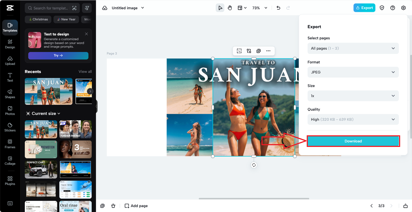The width and height of the screenshot is (412, 212).
Task: Select the hand pan tool
Action: (230, 8)
